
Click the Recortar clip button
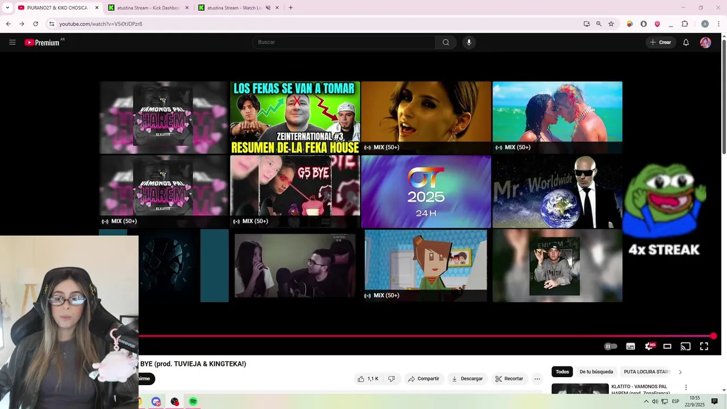509,378
